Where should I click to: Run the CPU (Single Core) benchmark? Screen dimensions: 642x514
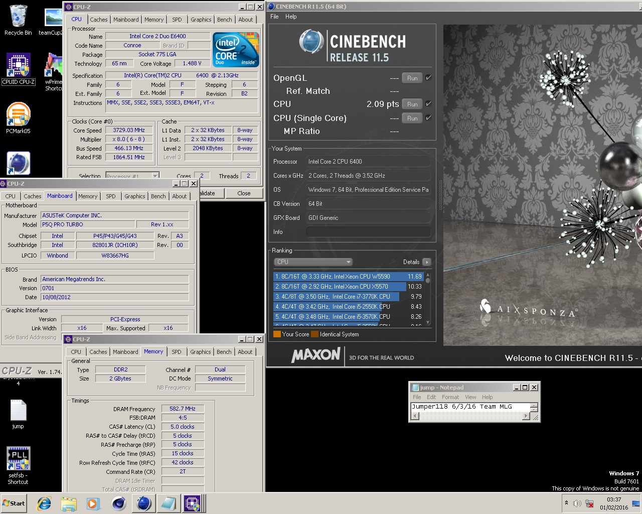coord(412,118)
